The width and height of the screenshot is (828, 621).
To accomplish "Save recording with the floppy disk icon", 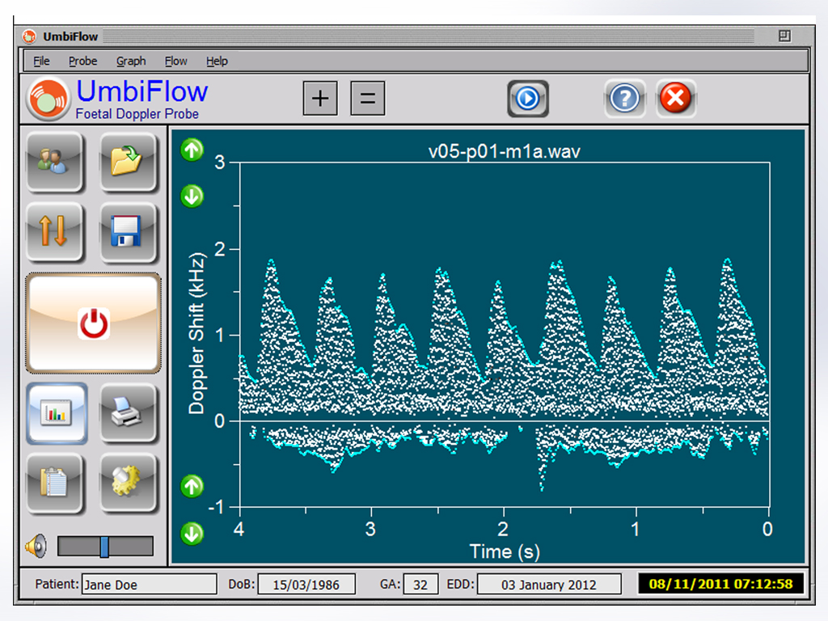I will click(x=127, y=232).
